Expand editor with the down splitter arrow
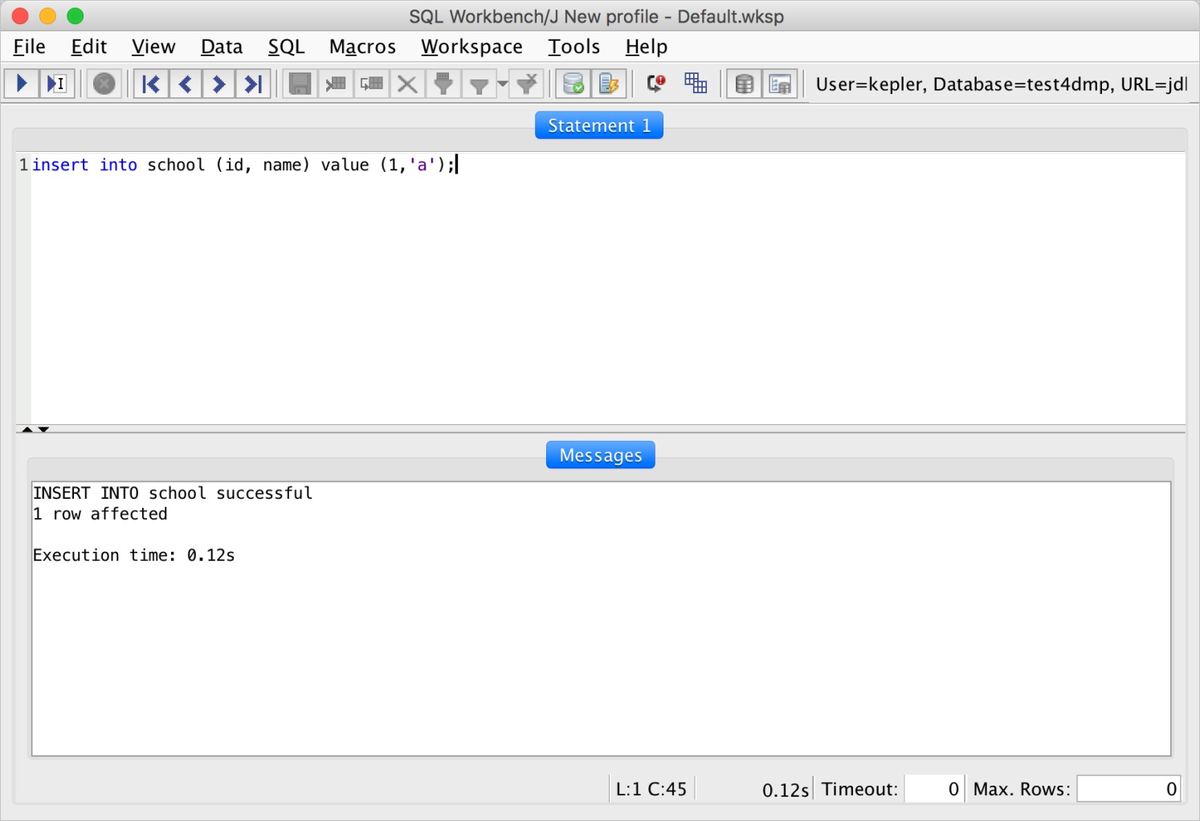 (43, 430)
